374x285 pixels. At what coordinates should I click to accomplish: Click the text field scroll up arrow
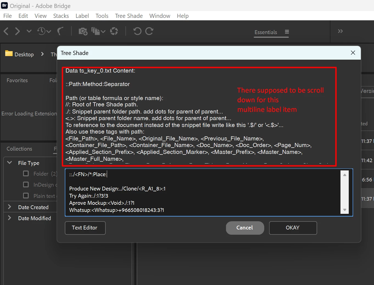(x=345, y=175)
